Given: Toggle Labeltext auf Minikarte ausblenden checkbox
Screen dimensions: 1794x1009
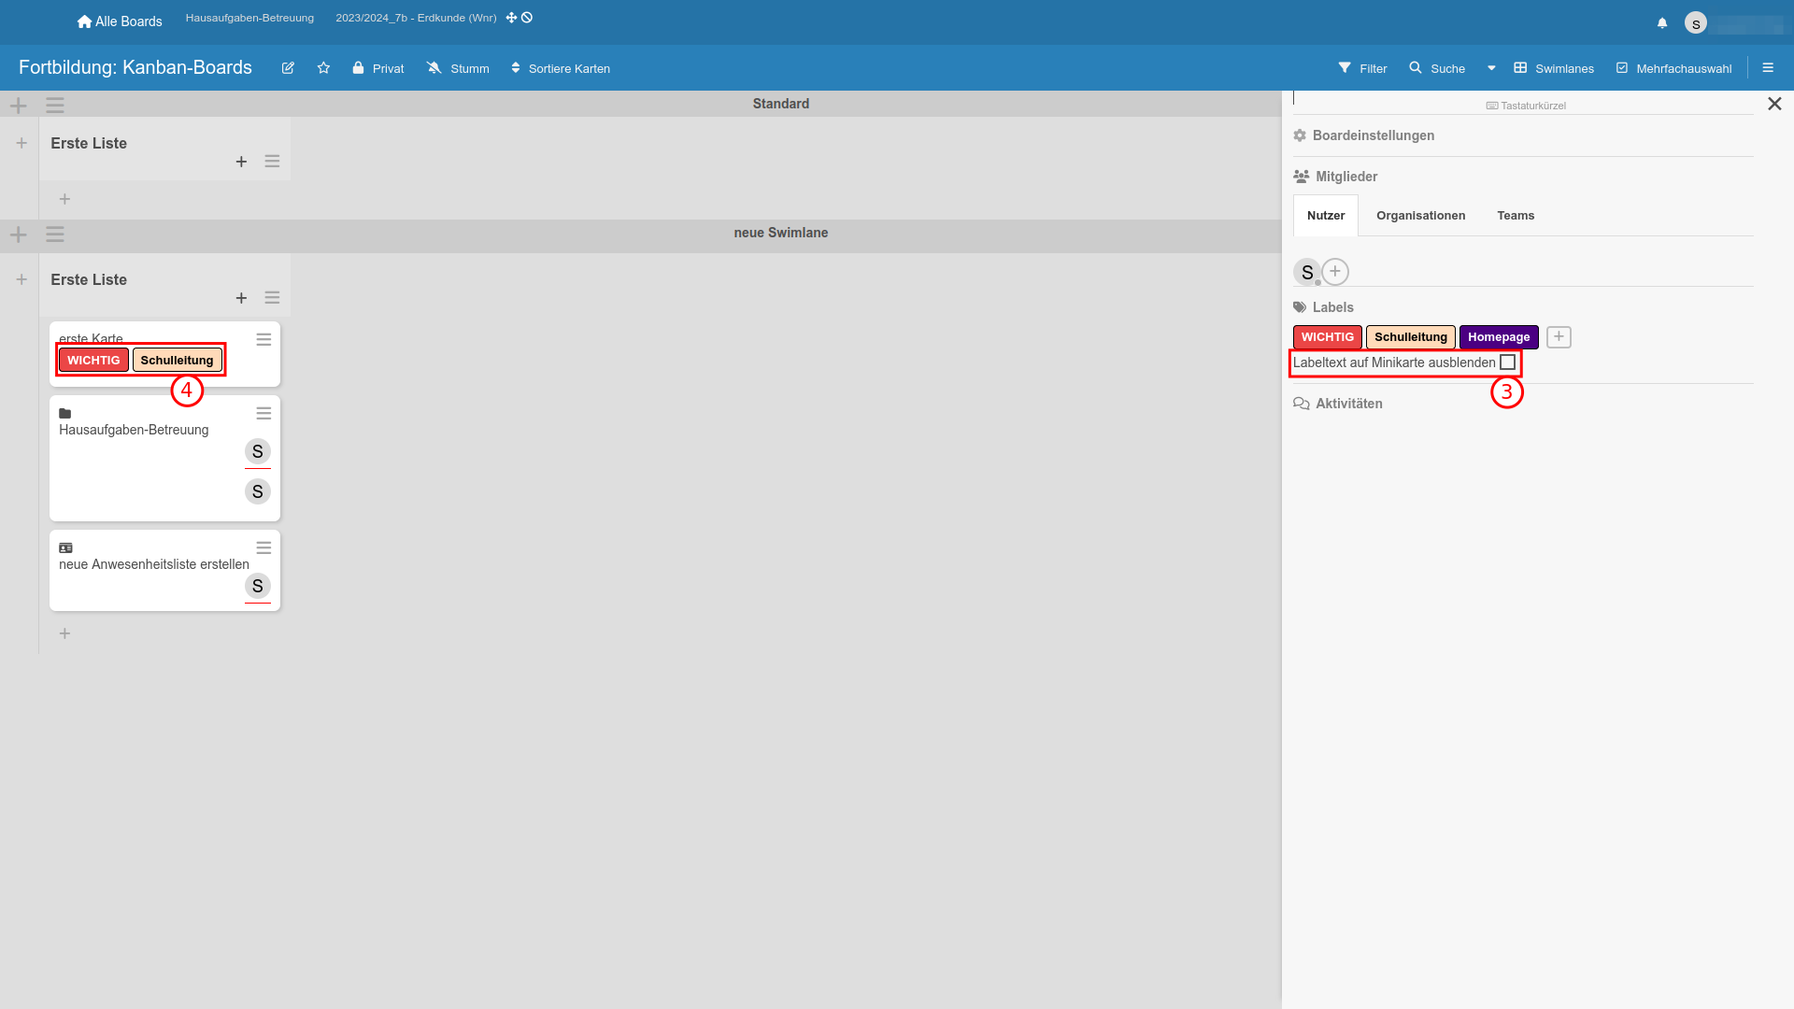Looking at the screenshot, I should tap(1507, 362).
